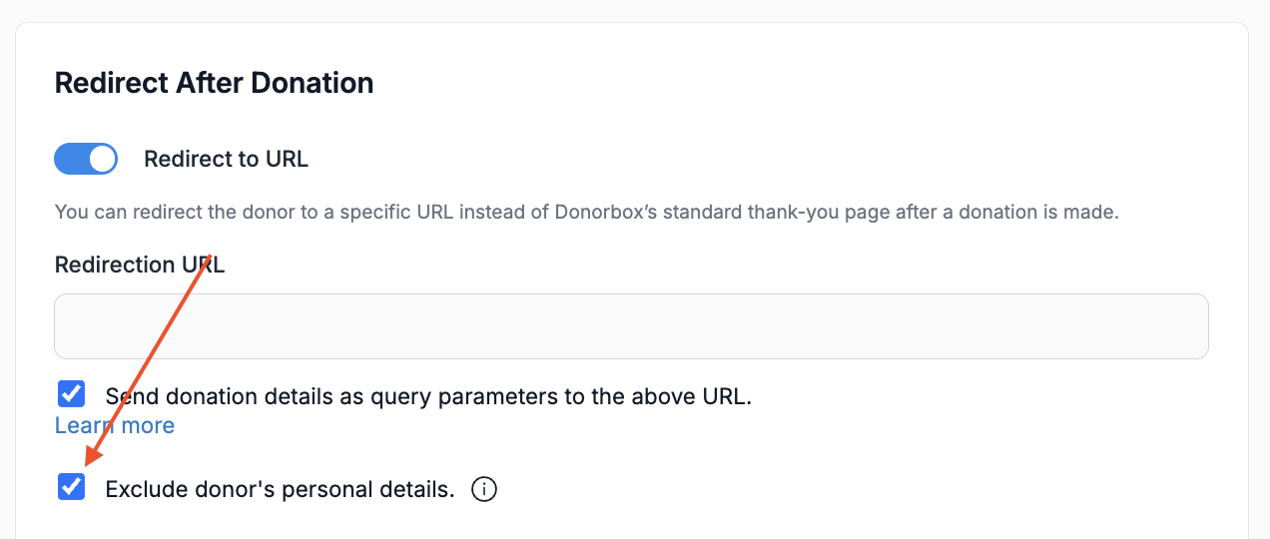Open the info tooltip beside Exclude donor's details
The image size is (1270, 539).
point(483,490)
